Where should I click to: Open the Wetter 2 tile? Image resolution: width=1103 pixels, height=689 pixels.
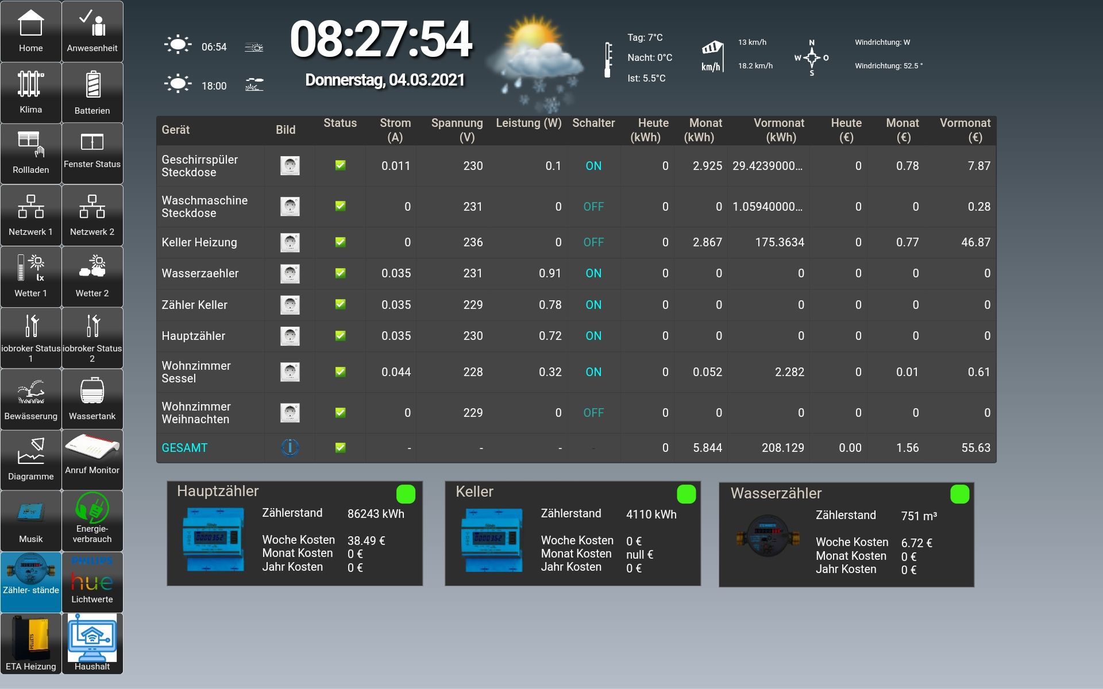coord(92,277)
